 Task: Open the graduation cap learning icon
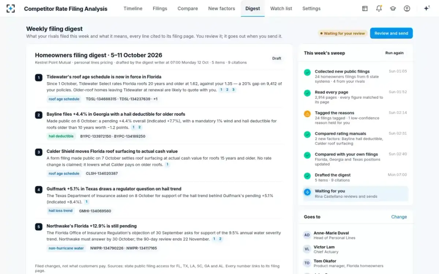(x=393, y=8)
